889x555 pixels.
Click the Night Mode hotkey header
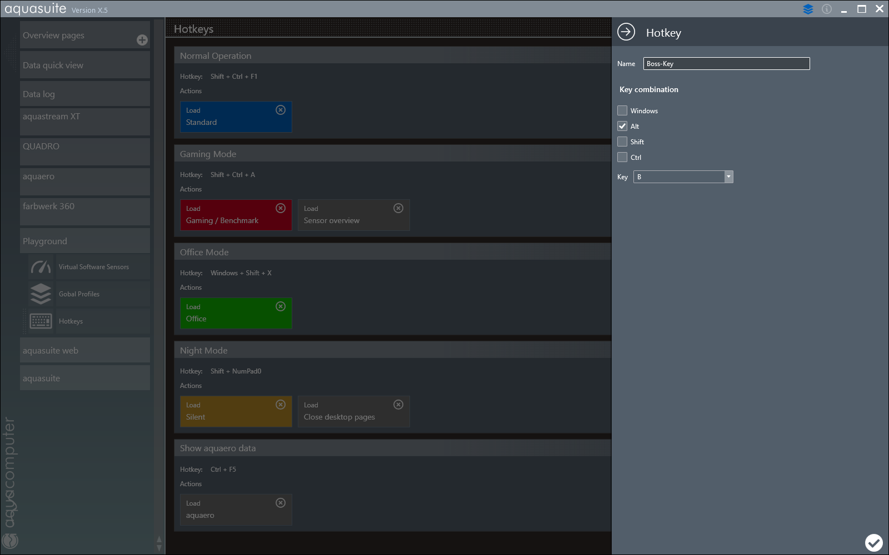393,350
